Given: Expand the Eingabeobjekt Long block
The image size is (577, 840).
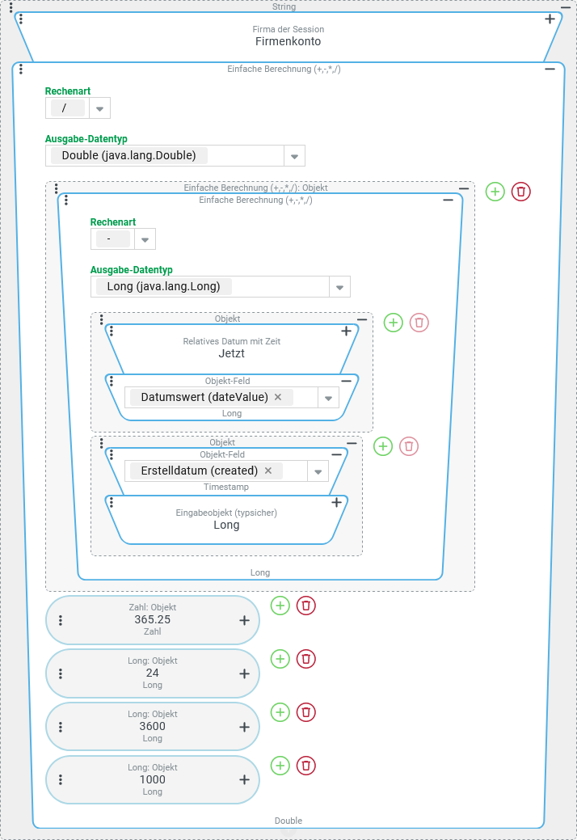Looking at the screenshot, I should pos(337,502).
